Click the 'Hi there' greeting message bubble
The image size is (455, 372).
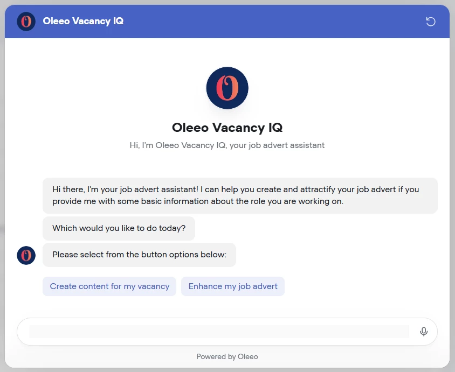(240, 195)
